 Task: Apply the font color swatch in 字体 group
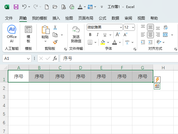115,42
